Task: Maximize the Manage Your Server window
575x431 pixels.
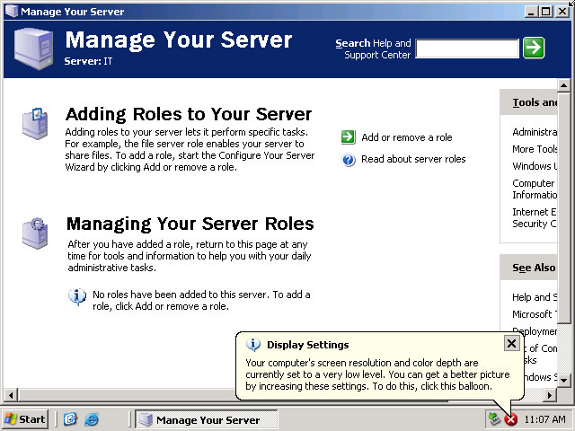Action: click(545, 12)
